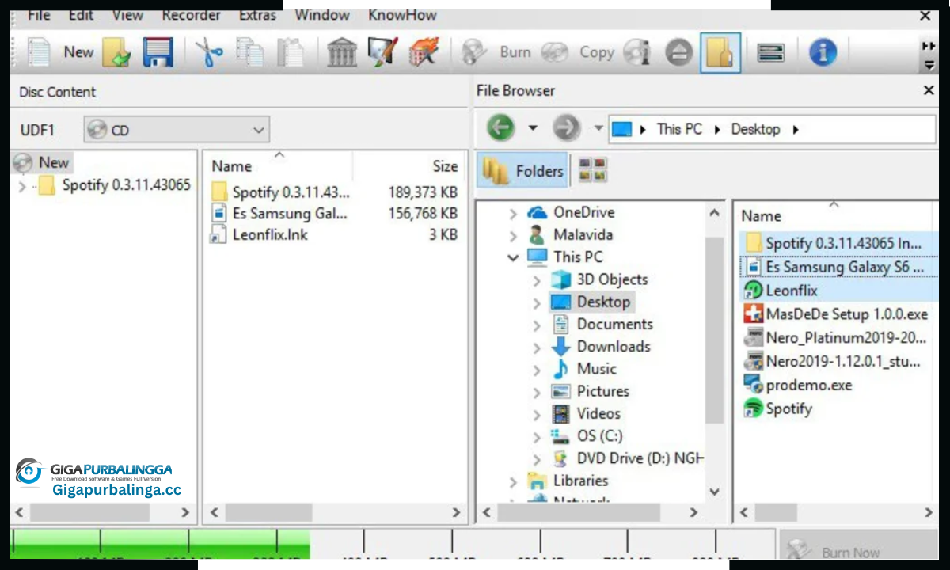Expand the Libraries tree node
950x570 pixels.
point(513,481)
